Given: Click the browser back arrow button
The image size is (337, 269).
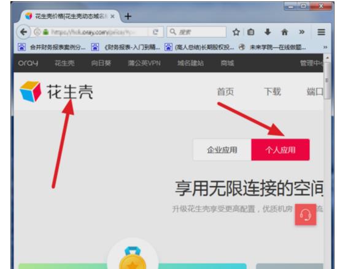Looking at the screenshot, I should pos(23,32).
